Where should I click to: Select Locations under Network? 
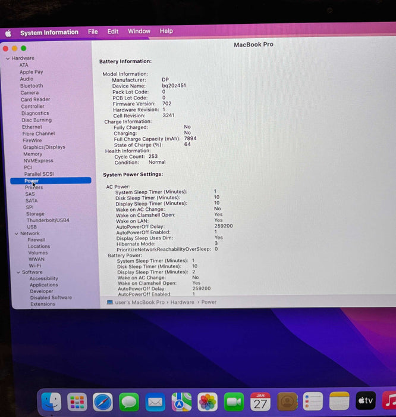(x=39, y=247)
